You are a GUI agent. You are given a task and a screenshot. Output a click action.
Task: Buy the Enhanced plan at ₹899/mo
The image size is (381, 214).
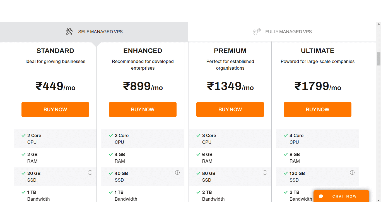(x=143, y=110)
